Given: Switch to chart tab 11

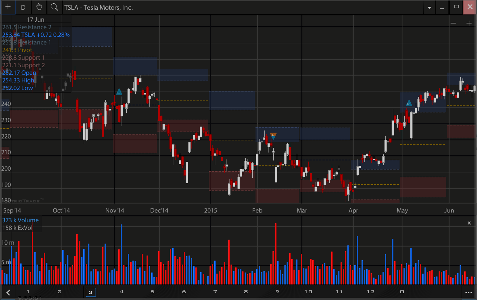Looking at the screenshot, I should pos(339,292).
